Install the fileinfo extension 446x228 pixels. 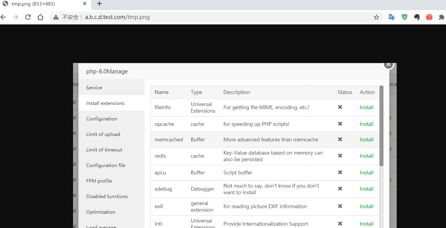(x=366, y=108)
